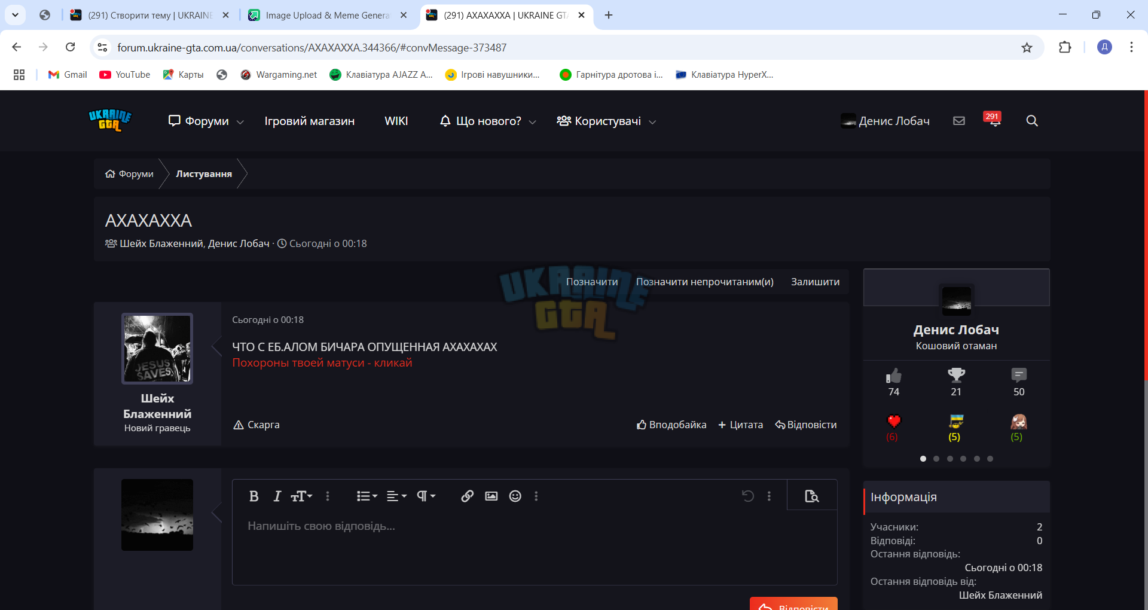Open the list dropdown in editor
1148x610 pixels.
[367, 496]
